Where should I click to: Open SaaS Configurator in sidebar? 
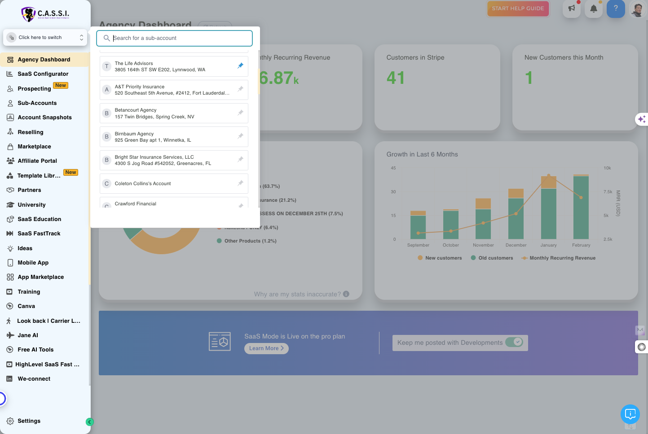pos(43,74)
